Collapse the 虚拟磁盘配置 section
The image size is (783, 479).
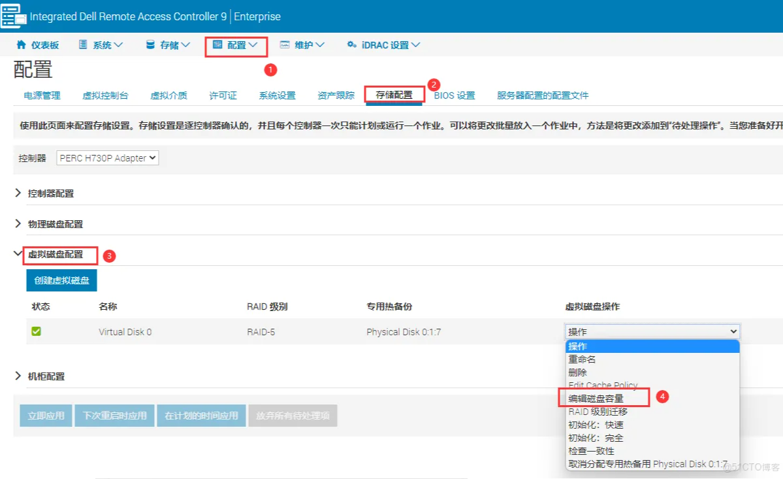click(x=18, y=254)
